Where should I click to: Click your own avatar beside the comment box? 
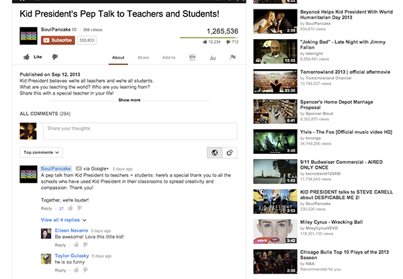pyautogui.click(x=28, y=131)
